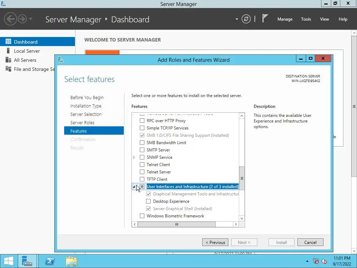Click SMB 1.0/CIFS File Sharing Support text
The height and width of the screenshot is (268, 357).
point(188,135)
